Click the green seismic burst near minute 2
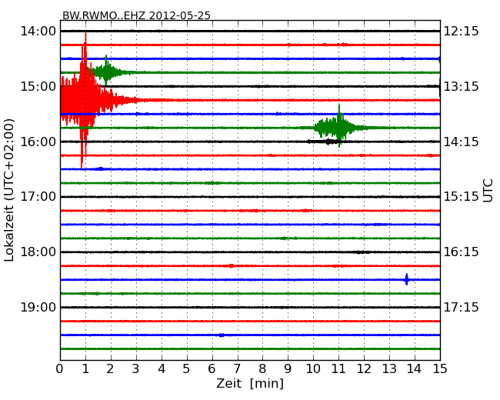This screenshot has width=500, height=400. 106,72
